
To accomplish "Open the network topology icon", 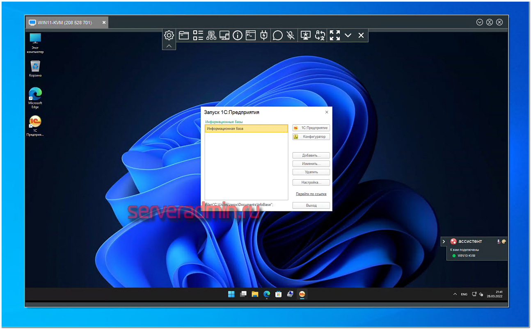I will tap(211, 35).
